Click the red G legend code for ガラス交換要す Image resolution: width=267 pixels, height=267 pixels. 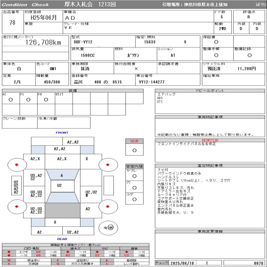pos(58,264)
